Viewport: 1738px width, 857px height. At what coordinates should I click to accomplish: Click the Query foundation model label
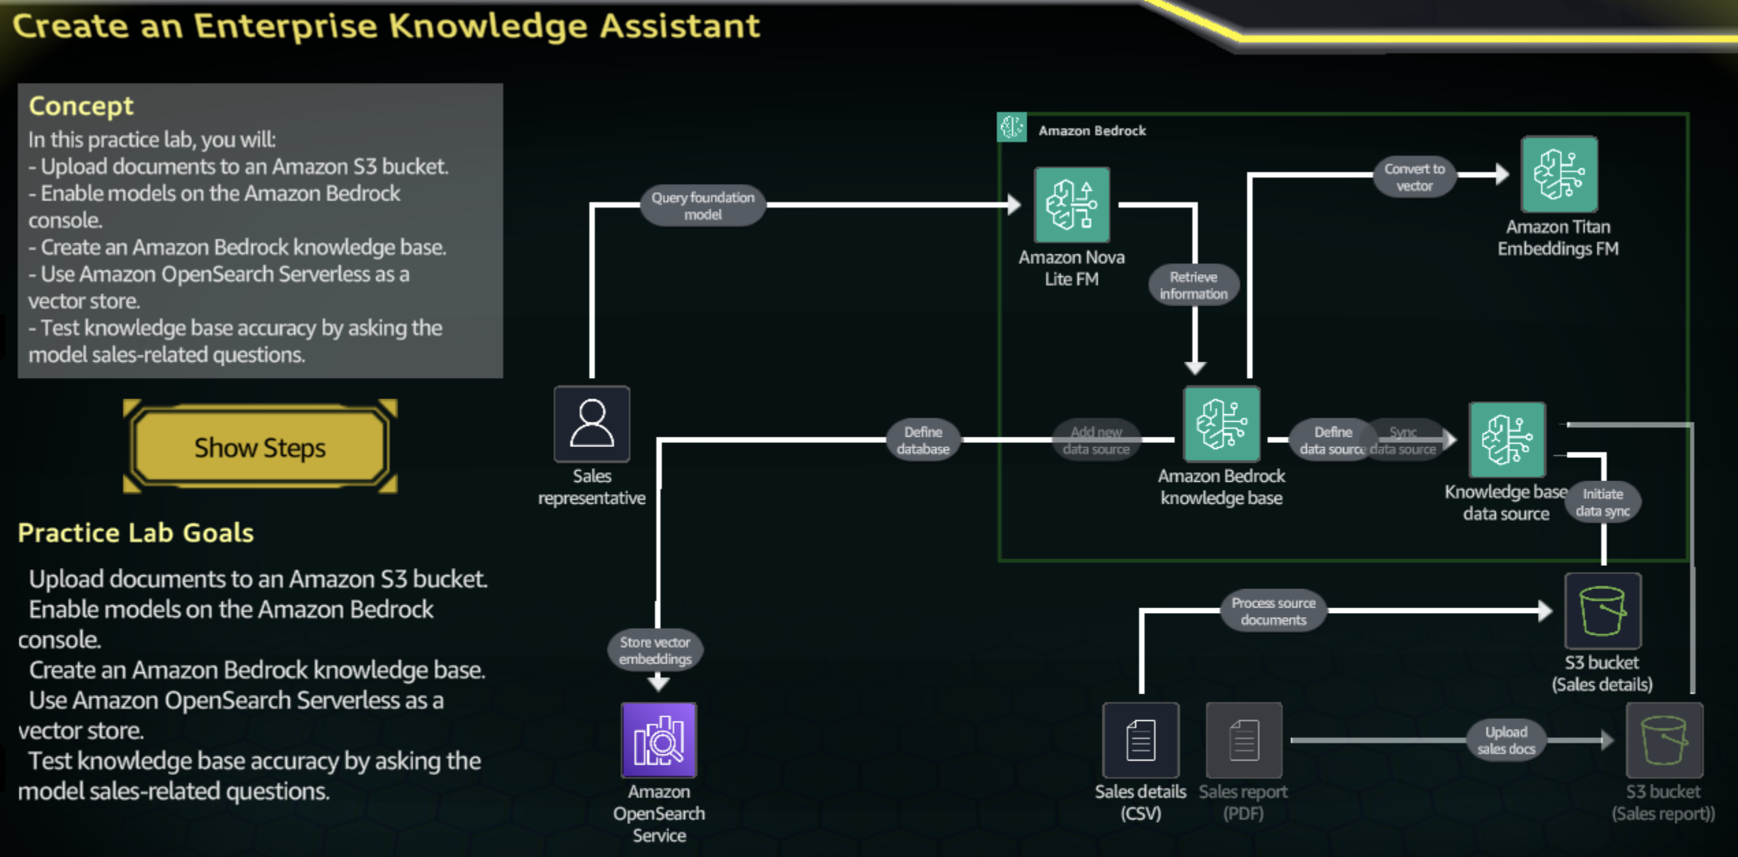point(703,206)
